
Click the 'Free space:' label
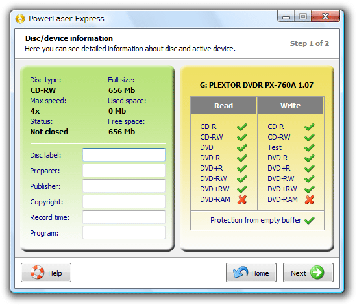pos(127,121)
